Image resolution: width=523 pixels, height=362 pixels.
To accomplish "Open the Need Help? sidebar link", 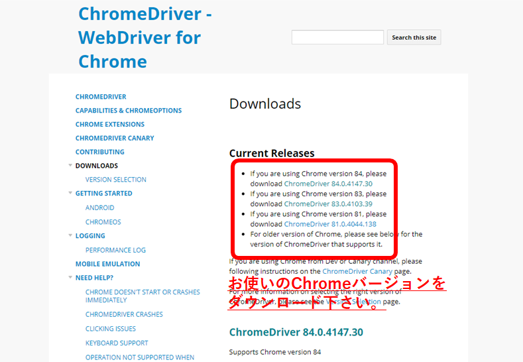I will (94, 278).
